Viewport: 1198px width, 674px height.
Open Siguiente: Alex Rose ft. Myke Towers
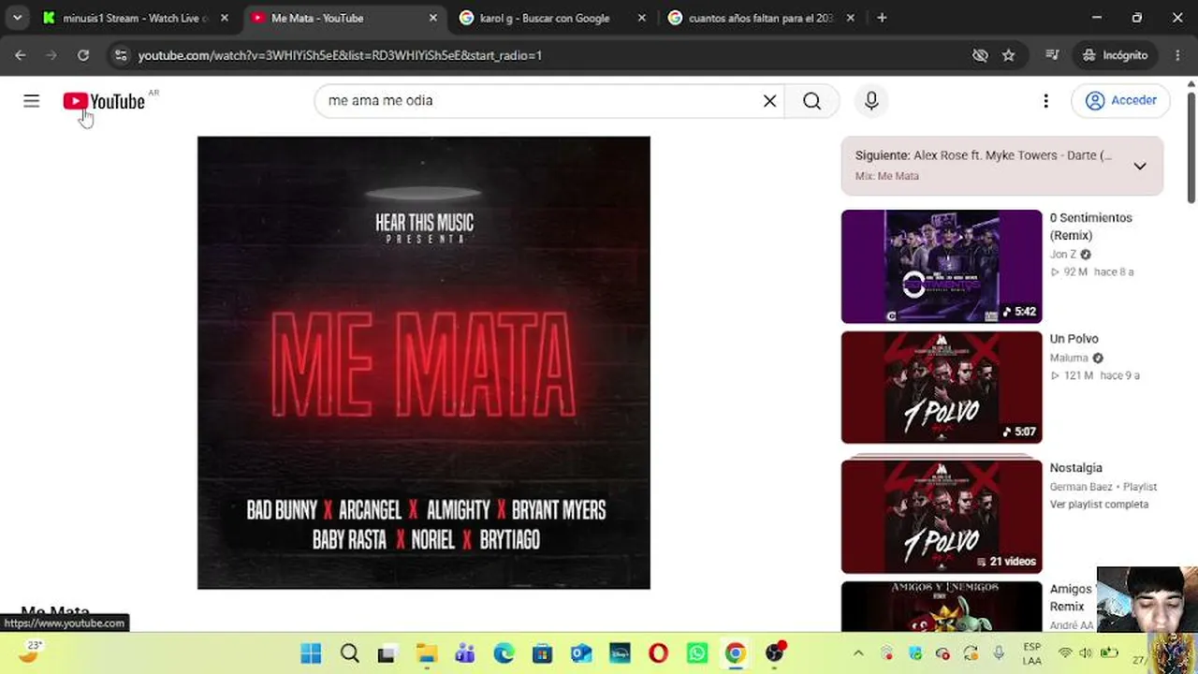(984, 155)
